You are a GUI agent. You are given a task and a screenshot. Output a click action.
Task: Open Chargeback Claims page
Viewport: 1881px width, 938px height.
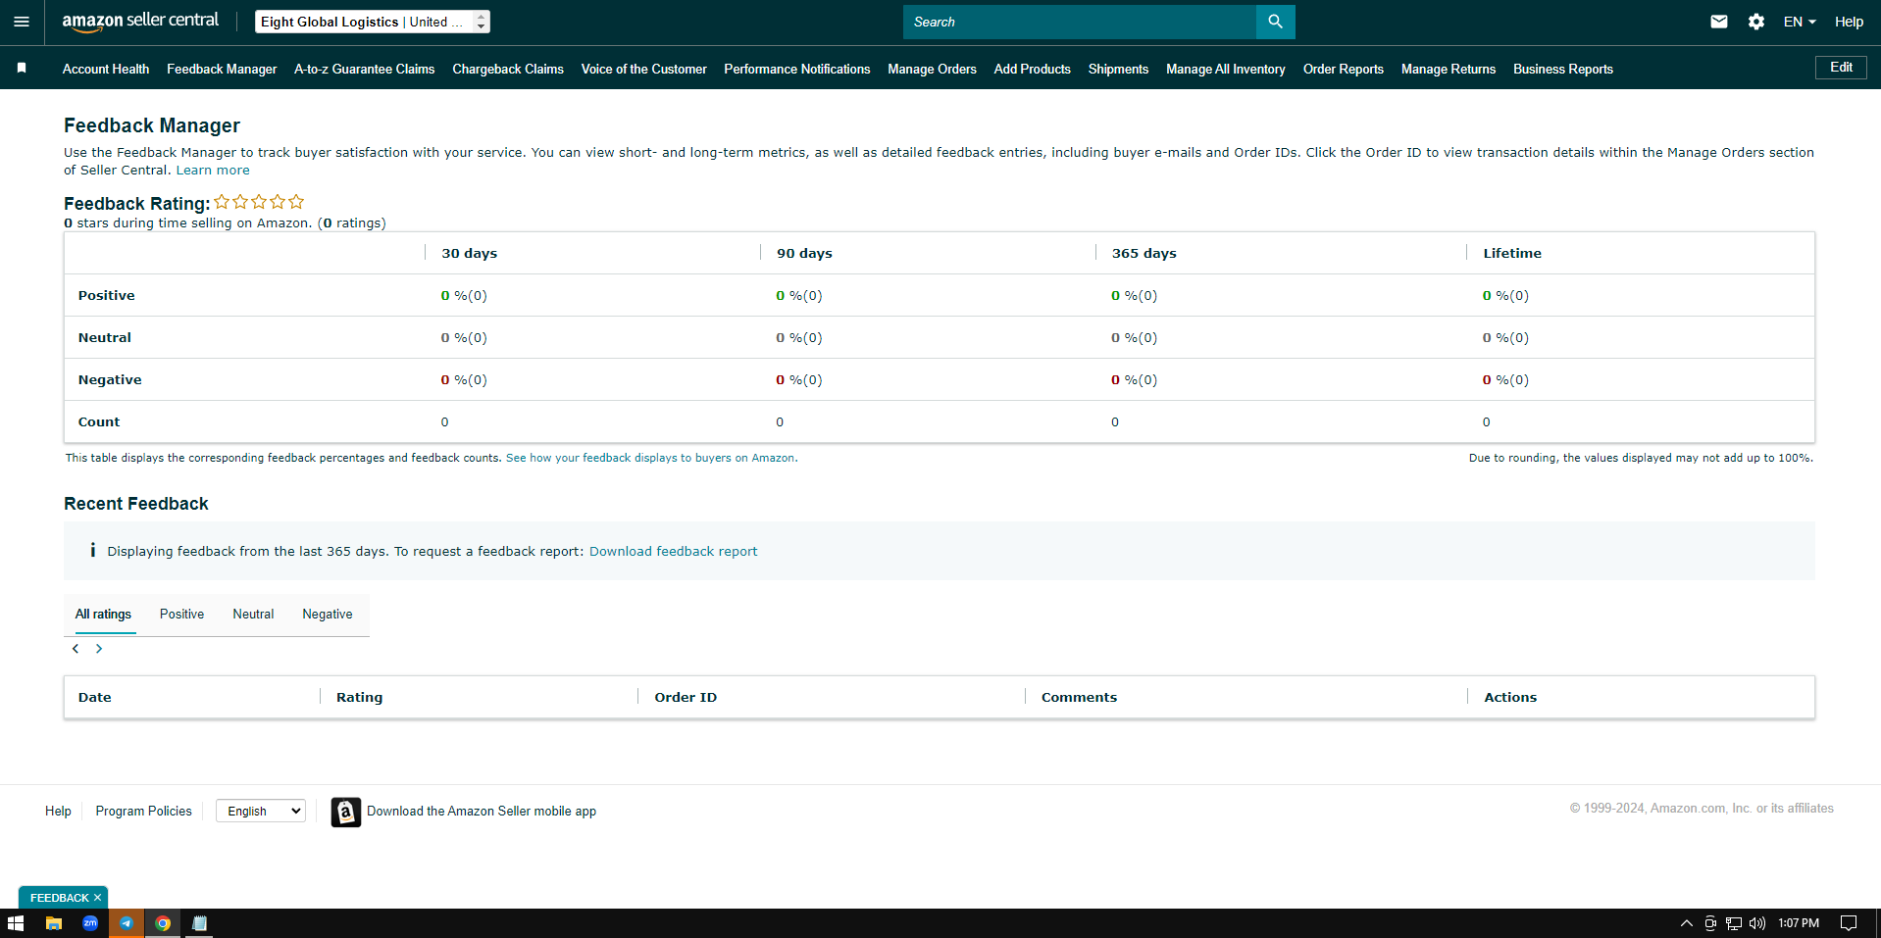508,69
